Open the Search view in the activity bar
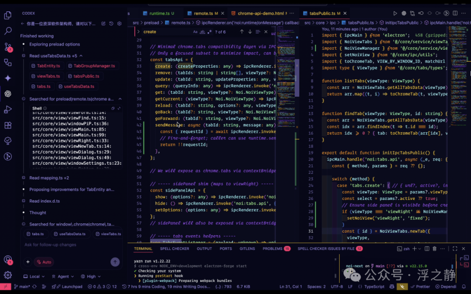Image resolution: width=471 pixels, height=294 pixels. [8, 30]
